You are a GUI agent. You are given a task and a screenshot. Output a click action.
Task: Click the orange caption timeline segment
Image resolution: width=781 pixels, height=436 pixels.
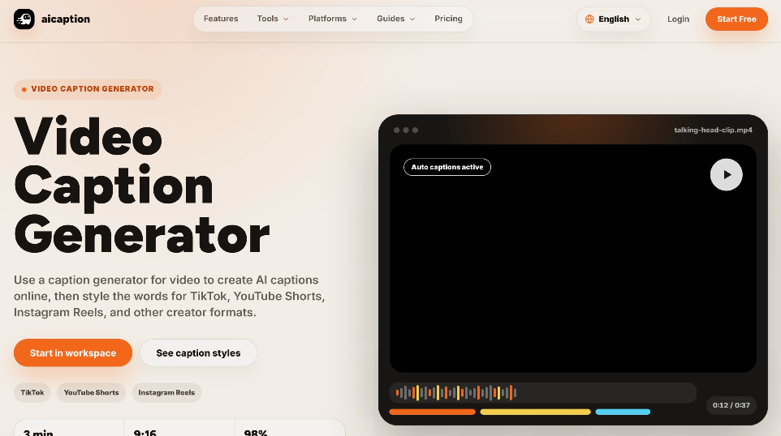point(433,412)
